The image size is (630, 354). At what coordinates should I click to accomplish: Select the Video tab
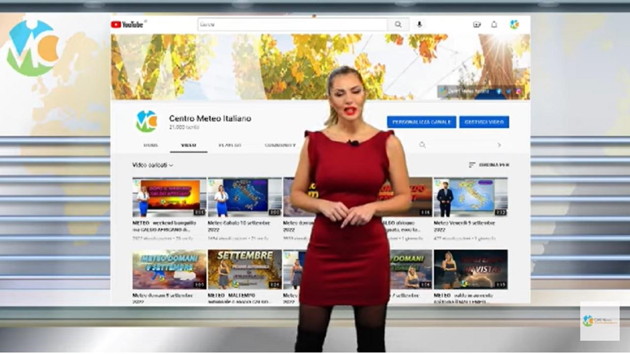tap(189, 145)
